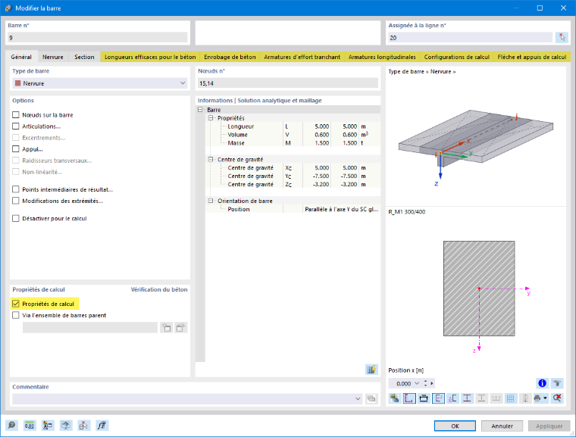Tick the Articulations... checkbox

coord(16,126)
